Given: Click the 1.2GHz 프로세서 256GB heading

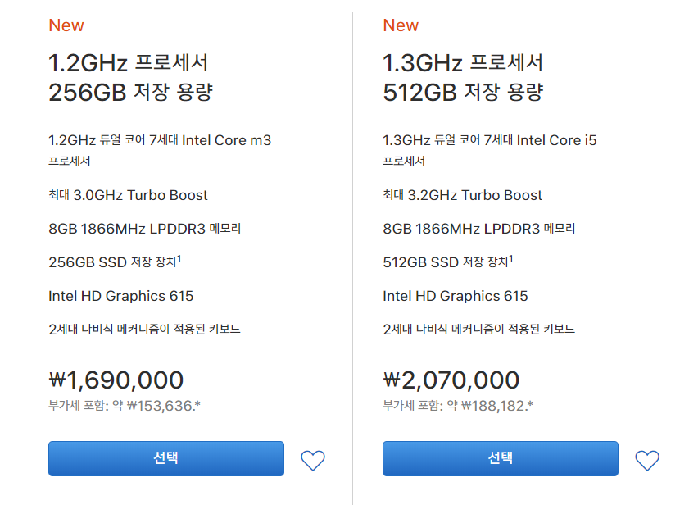Looking at the screenshot, I should click(x=130, y=77).
